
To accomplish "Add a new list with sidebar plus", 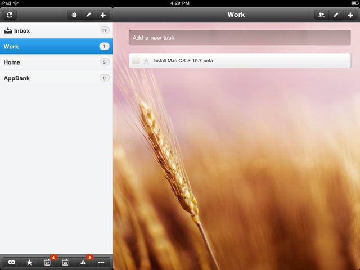I will coord(103,15).
